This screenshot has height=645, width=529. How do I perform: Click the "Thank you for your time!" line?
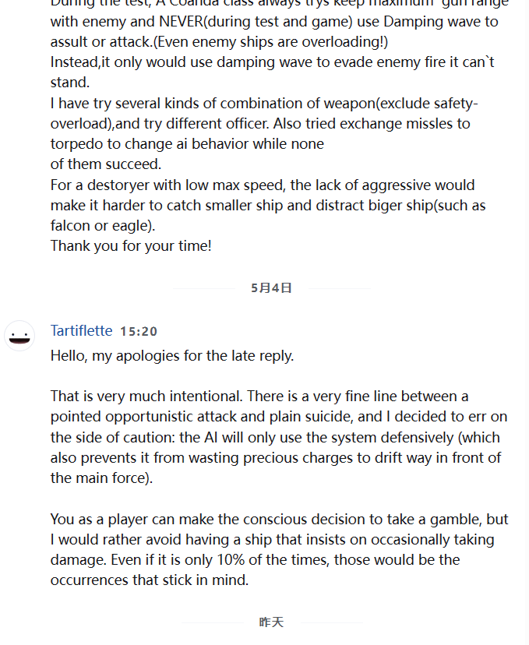click(131, 245)
